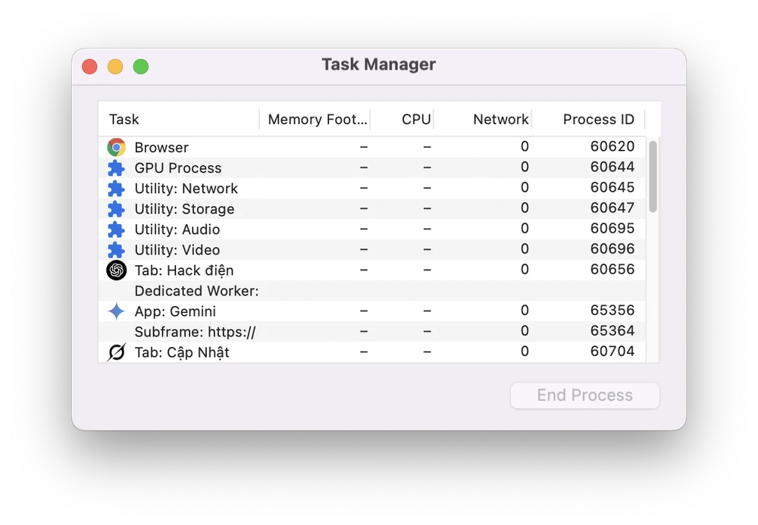Select the Gemini sparkle app icon

pyautogui.click(x=116, y=311)
